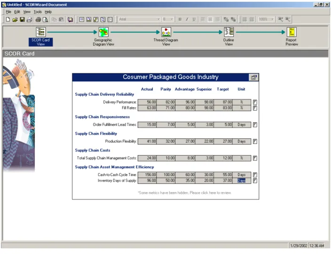Toggle Total Supply Chain Management Costs checkbox
Viewport: 332px width, 254px height.
coord(255,158)
